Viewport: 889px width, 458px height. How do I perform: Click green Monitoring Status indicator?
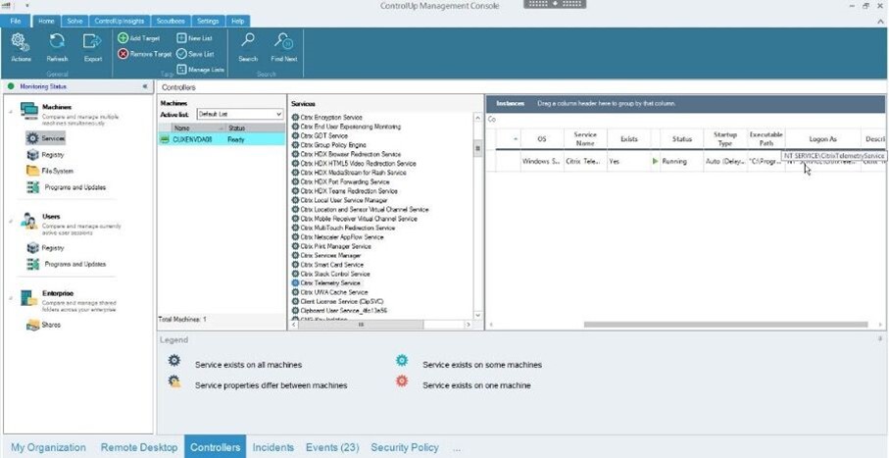[x=11, y=87]
